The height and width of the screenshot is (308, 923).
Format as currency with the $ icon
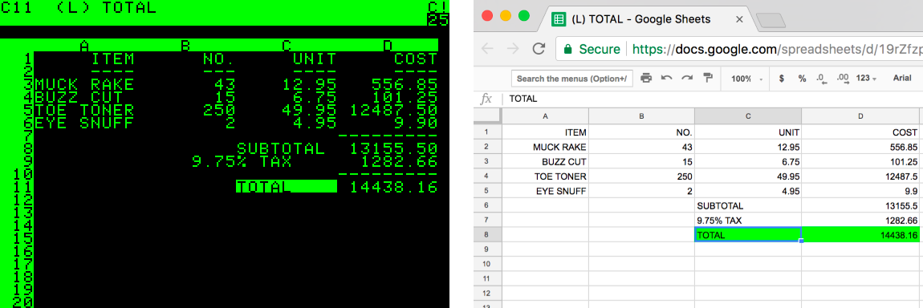pyautogui.click(x=781, y=78)
